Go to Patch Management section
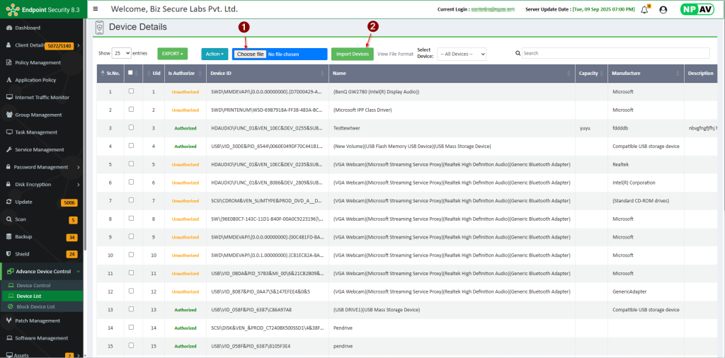Viewport: 725px width, 358px height. click(38, 321)
